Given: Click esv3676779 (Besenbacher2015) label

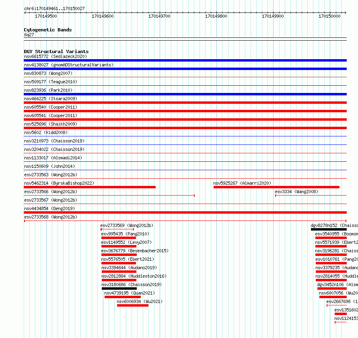Looking at the screenshot, I should [135, 251].
